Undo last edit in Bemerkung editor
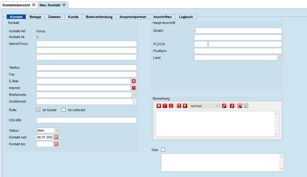The height and width of the screenshot is (177, 307). tap(240, 106)
